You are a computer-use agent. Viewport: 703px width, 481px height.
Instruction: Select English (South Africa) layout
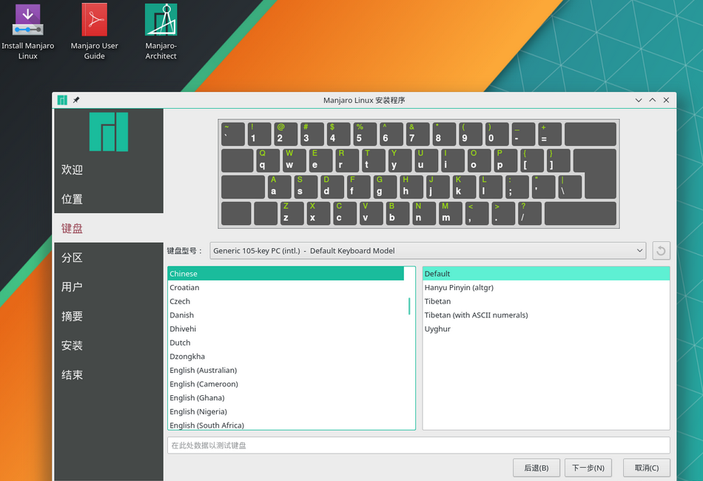pos(286,425)
